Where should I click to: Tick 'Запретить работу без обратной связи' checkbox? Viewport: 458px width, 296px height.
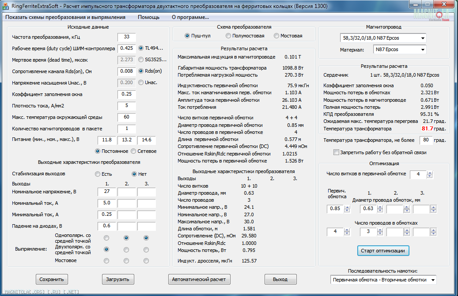[x=336, y=152]
